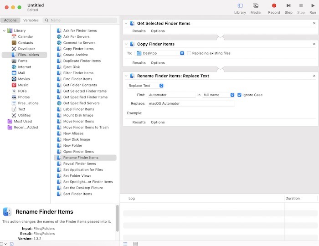This screenshot has height=246, width=319.
Task: Select Create Archive action
Action: pos(75,55)
